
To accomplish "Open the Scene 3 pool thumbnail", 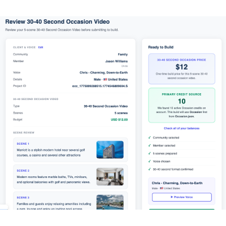I will [x=110, y=202].
